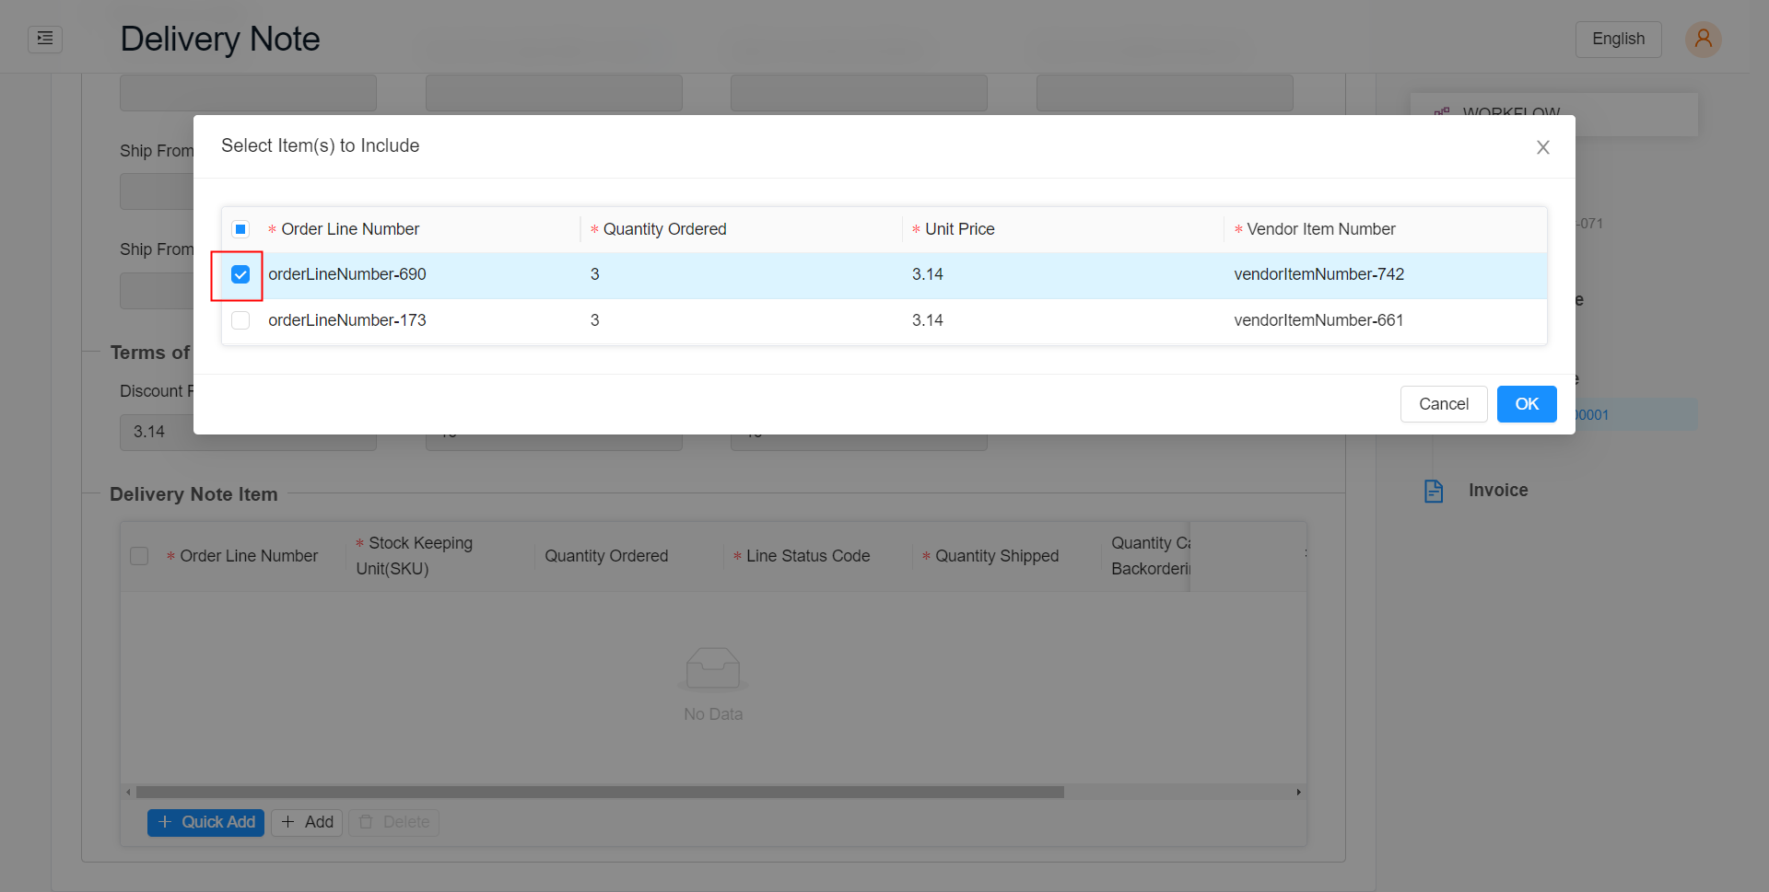Viewport: 1769px width, 892px height.
Task: Toggle Delivery Note Item select-all checkbox
Action: pos(139,556)
